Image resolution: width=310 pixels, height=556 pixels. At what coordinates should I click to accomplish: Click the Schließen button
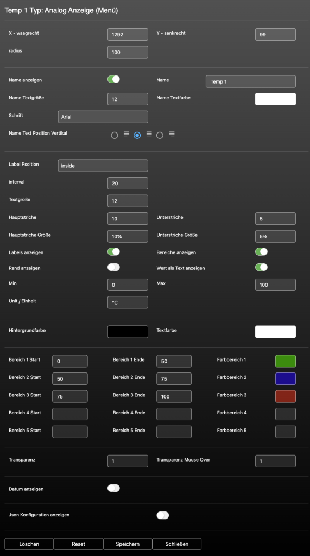pos(176,544)
